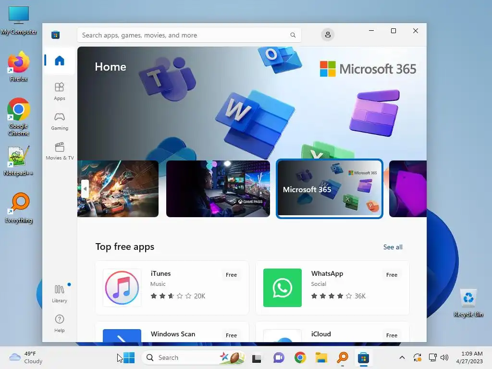Click the WhatsApp app title
The image size is (492, 369).
pos(327,273)
